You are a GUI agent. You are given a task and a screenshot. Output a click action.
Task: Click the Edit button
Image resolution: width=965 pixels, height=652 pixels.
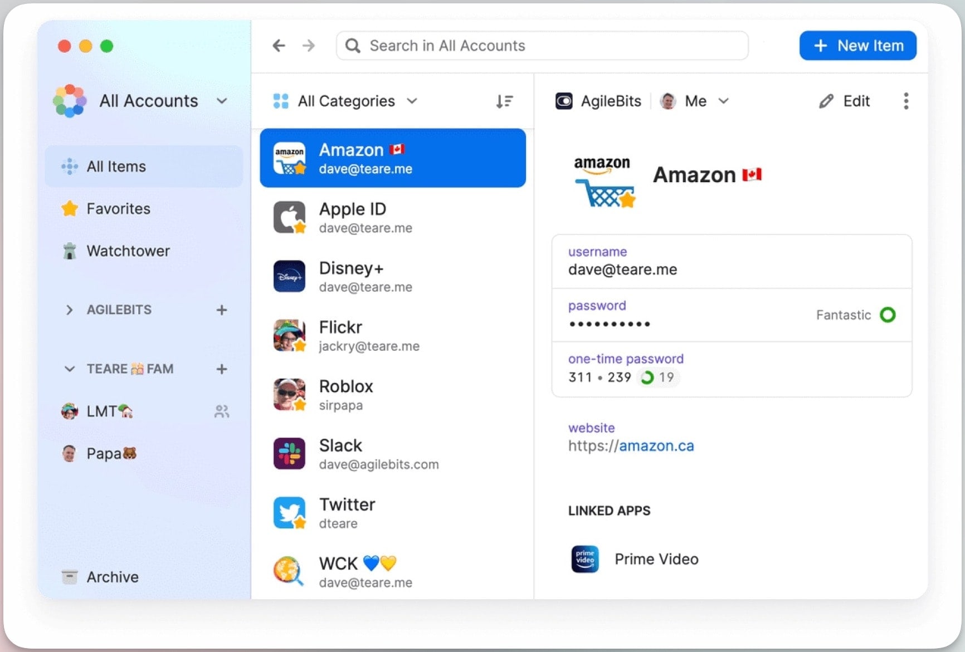[845, 101]
